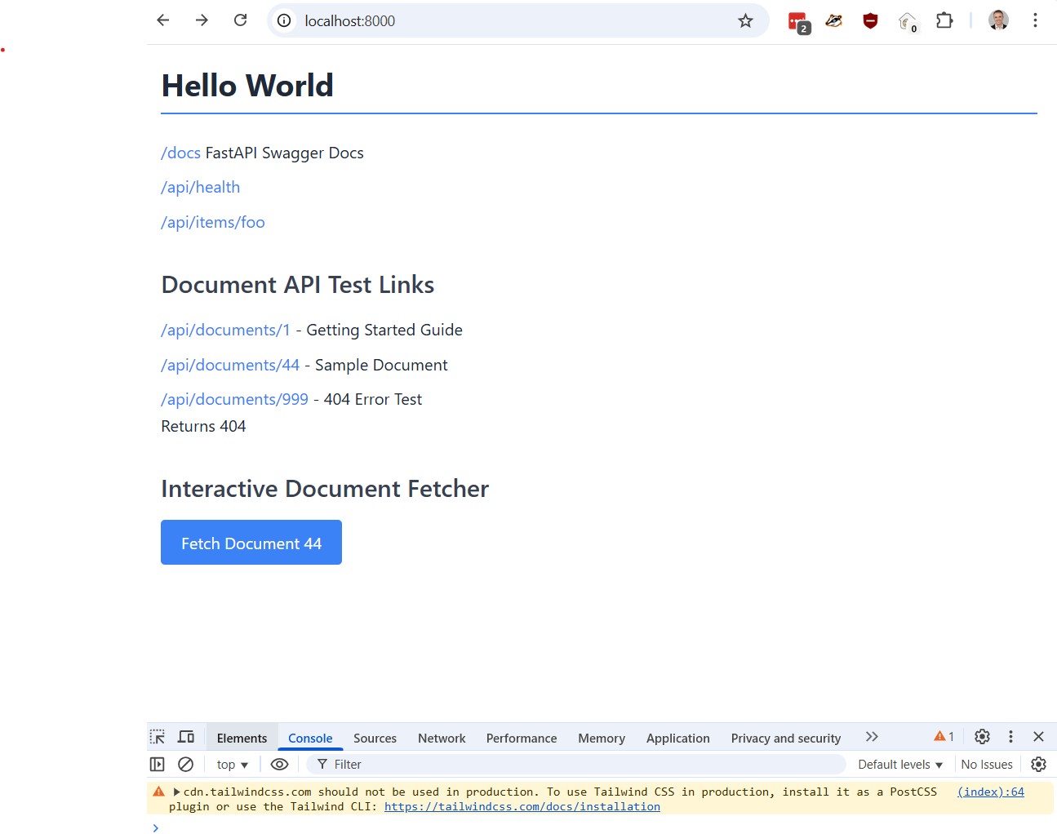Show the console sidebar

click(158, 765)
